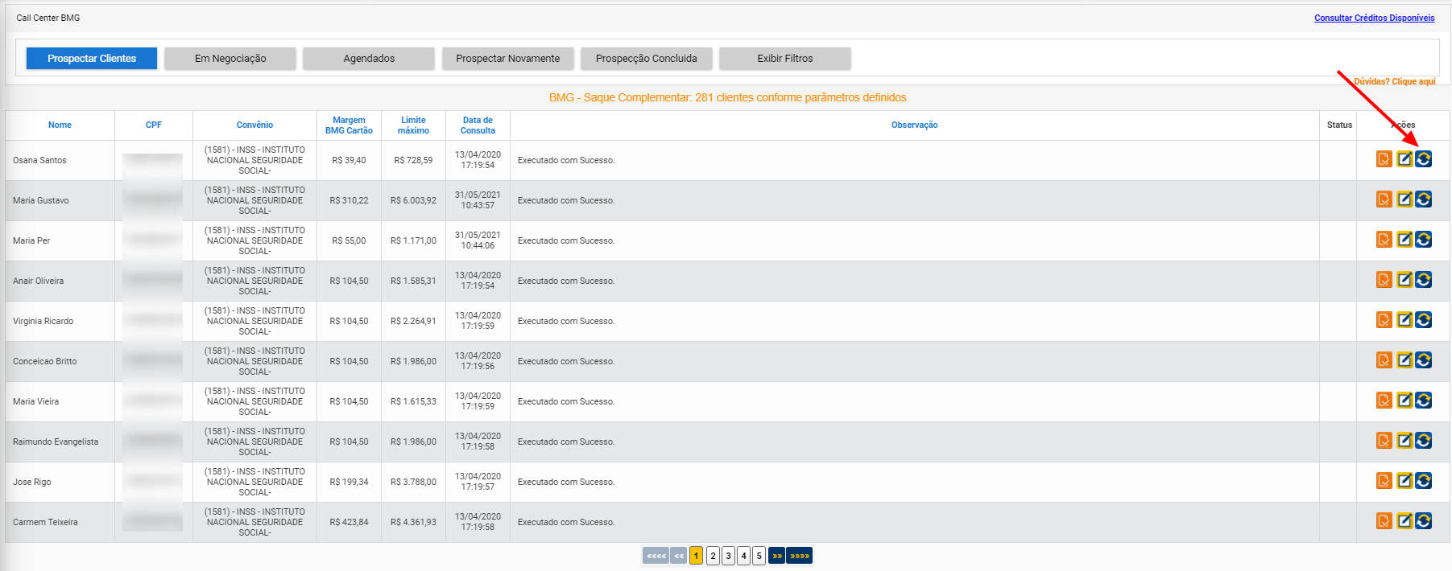Screen dimensions: 1452x571
Task: Click edit icon for Raimundo Evangelista
Action: 1404,441
